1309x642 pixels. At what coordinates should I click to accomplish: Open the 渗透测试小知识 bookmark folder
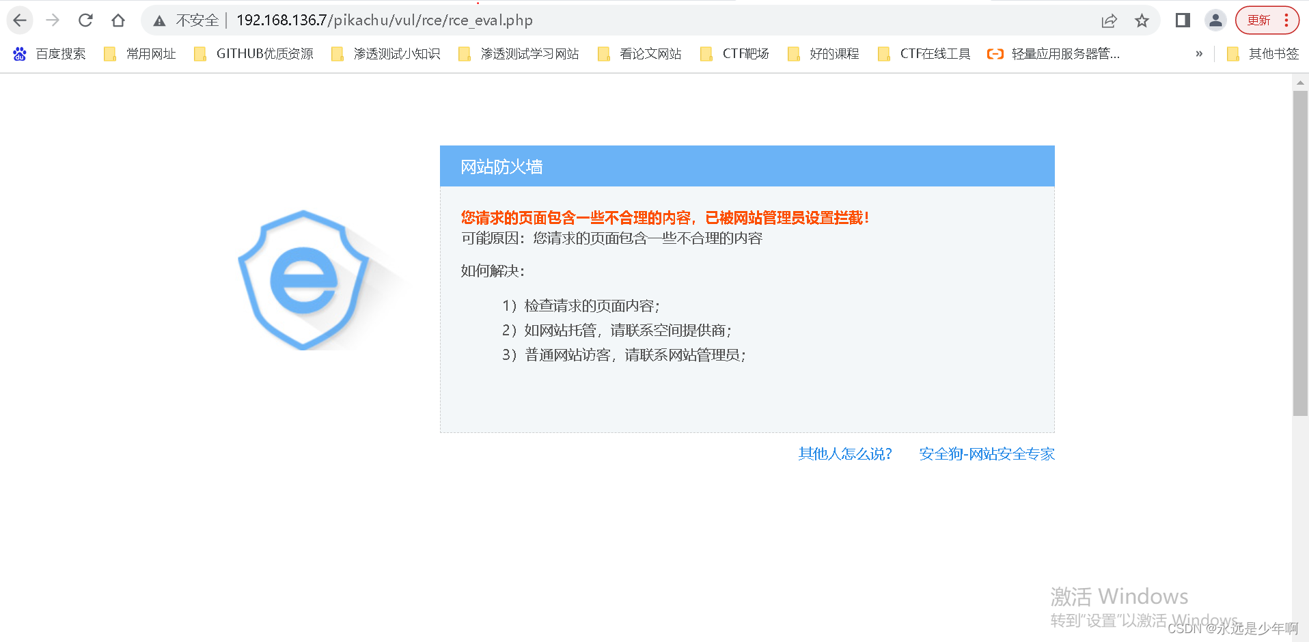click(x=386, y=54)
